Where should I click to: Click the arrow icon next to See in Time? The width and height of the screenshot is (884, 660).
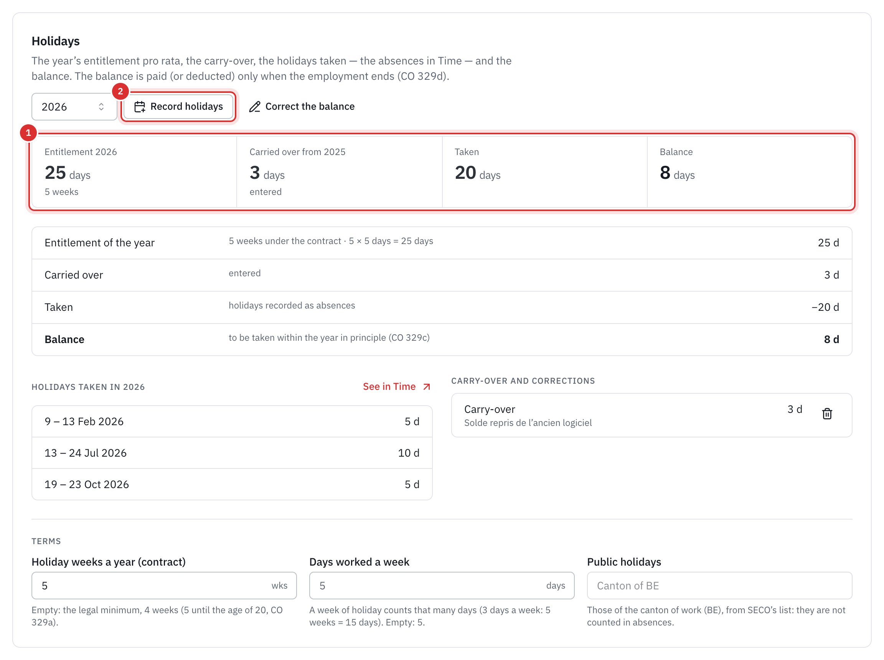[426, 387]
